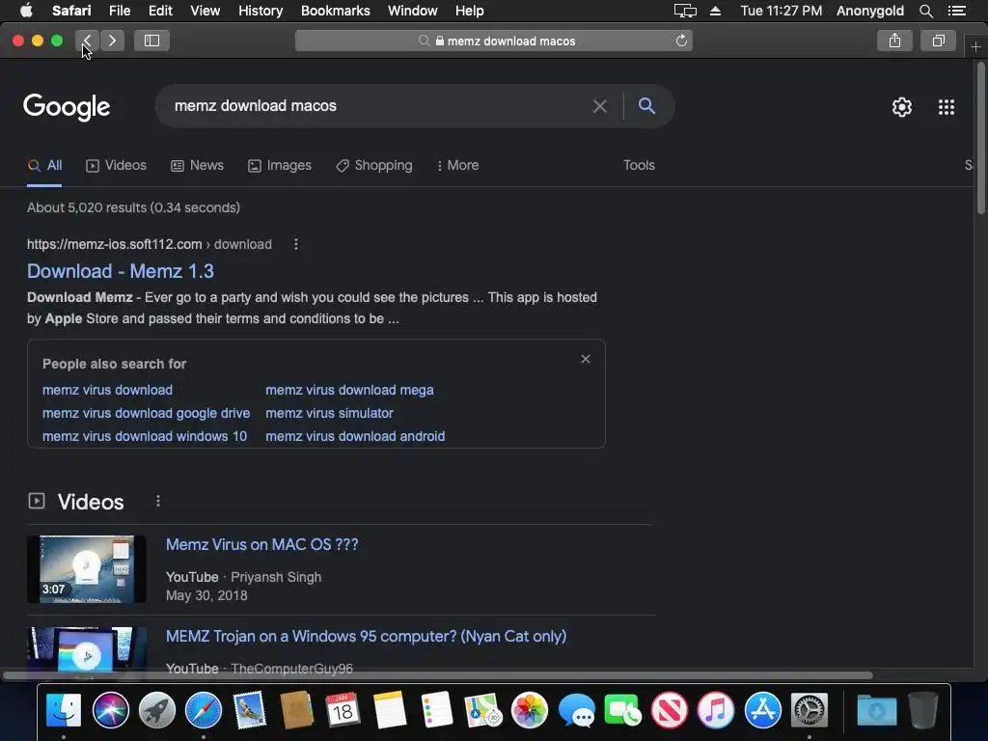Reload the page with the refresh icon
The image size is (988, 741).
(681, 41)
